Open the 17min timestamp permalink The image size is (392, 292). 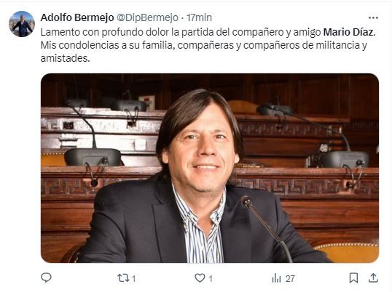pyautogui.click(x=199, y=17)
